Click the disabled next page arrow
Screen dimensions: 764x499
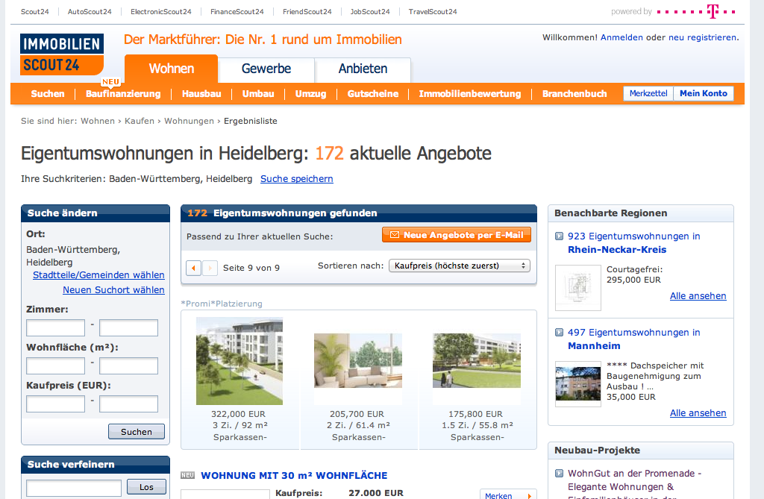point(210,268)
